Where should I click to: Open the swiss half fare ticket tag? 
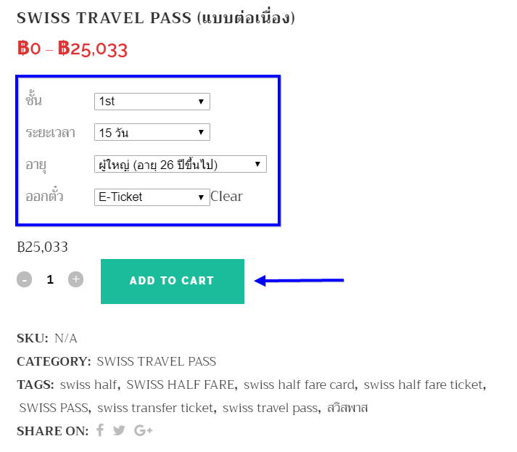[423, 385]
